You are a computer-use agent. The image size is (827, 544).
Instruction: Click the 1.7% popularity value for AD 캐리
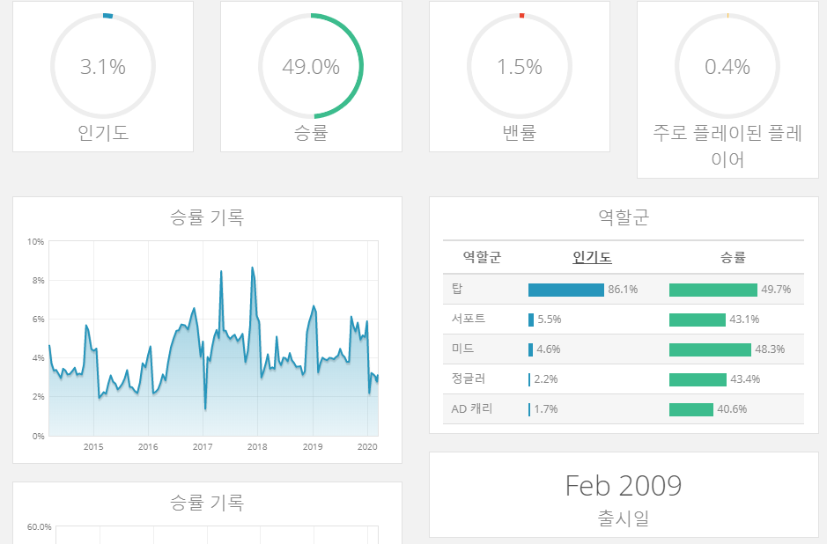[545, 409]
